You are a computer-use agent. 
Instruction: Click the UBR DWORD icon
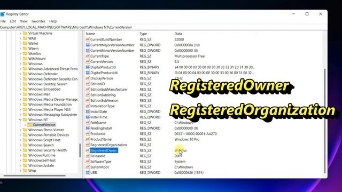point(88,173)
